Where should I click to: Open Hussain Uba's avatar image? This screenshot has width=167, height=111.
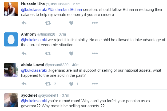[x=11, y=9]
